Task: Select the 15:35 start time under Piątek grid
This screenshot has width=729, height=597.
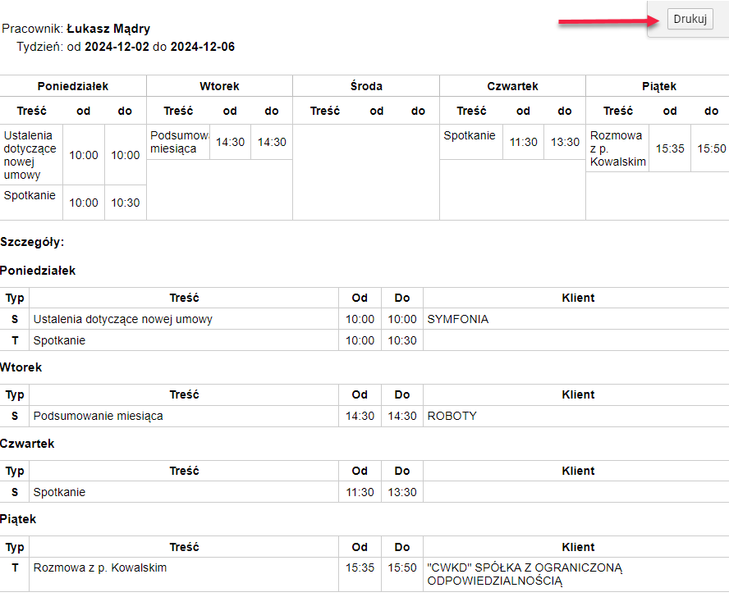Action: pyautogui.click(x=670, y=148)
